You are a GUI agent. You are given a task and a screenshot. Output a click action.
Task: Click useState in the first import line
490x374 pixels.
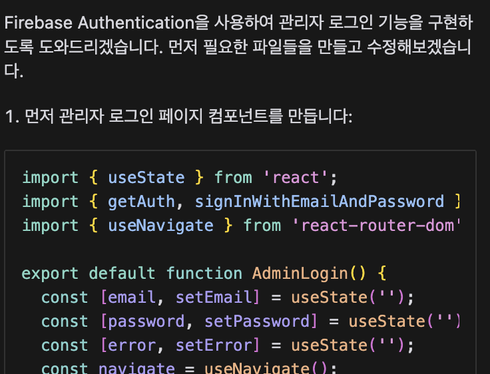[x=146, y=178]
